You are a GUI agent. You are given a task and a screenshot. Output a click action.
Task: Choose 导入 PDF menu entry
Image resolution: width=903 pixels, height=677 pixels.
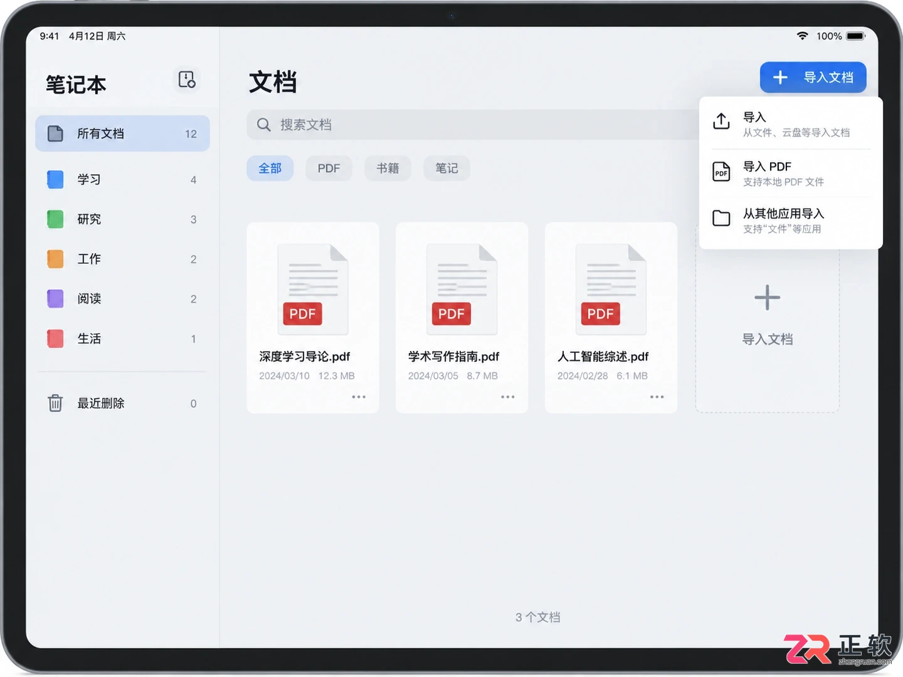(x=791, y=174)
